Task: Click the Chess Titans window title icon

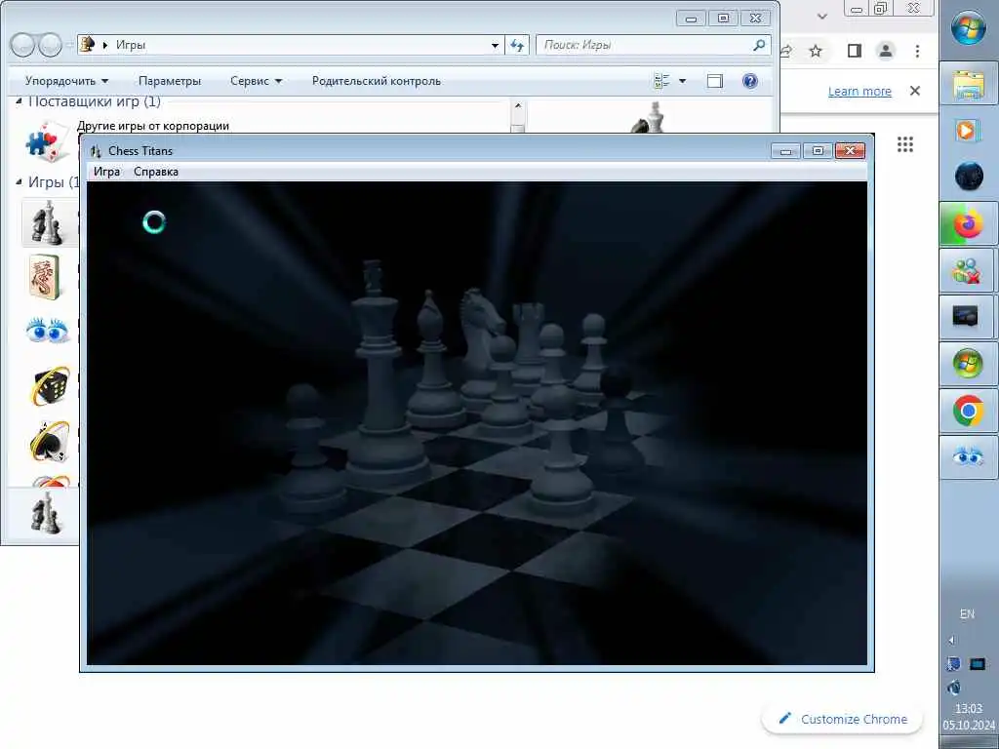Action: click(x=96, y=151)
